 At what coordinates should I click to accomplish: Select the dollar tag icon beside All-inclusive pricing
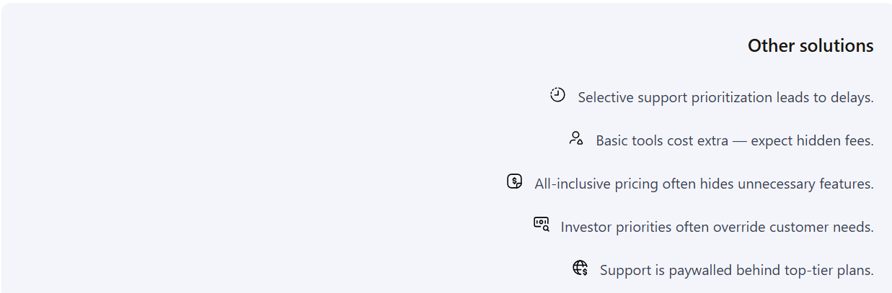coord(514,181)
